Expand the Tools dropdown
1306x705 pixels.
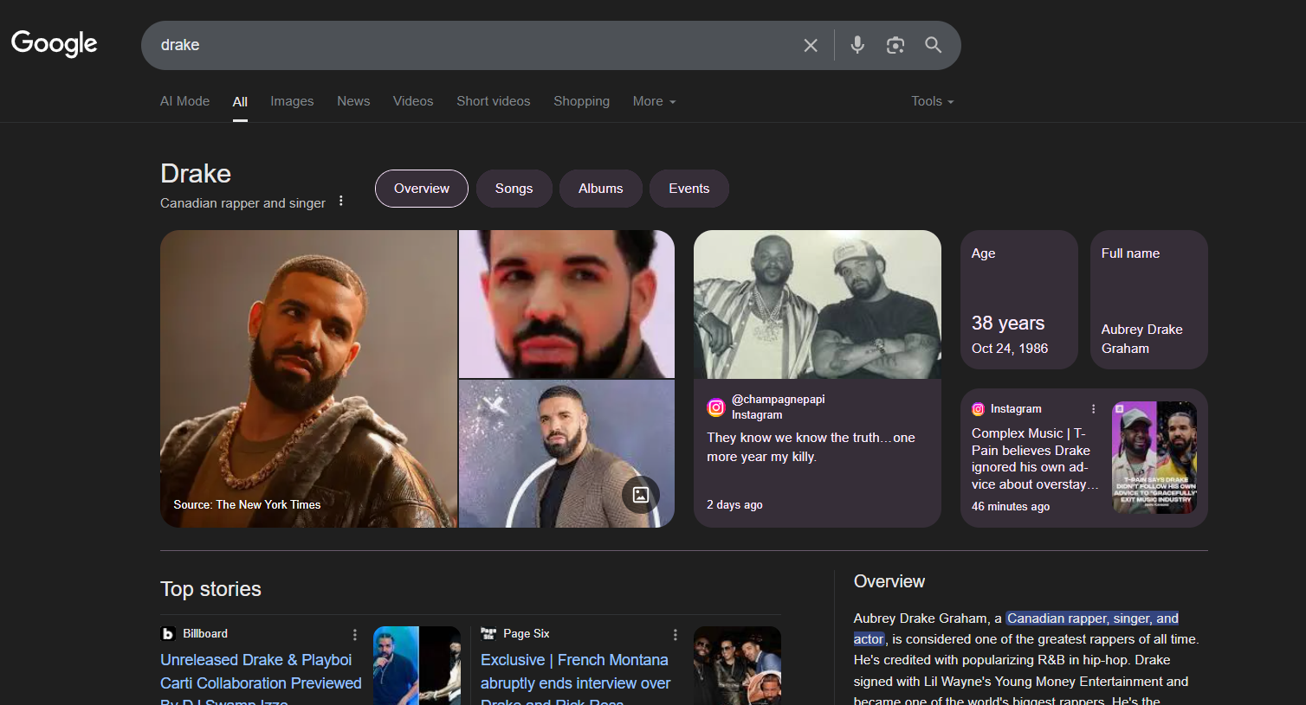click(932, 101)
